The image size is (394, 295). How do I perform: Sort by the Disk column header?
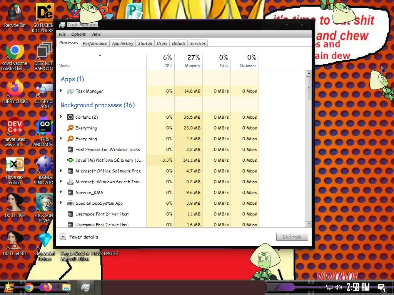coord(217,61)
